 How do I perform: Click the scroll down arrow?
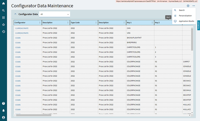tap(192, 113)
